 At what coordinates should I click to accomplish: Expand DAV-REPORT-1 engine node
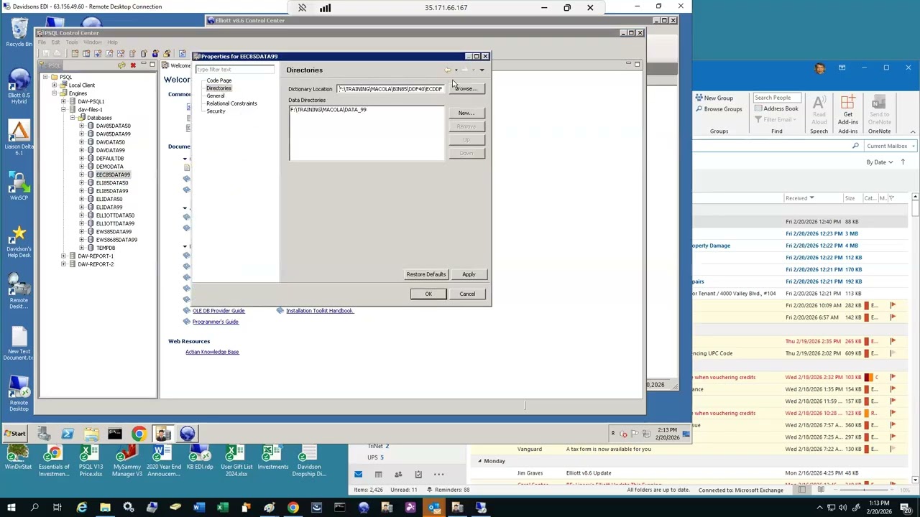tap(63, 256)
